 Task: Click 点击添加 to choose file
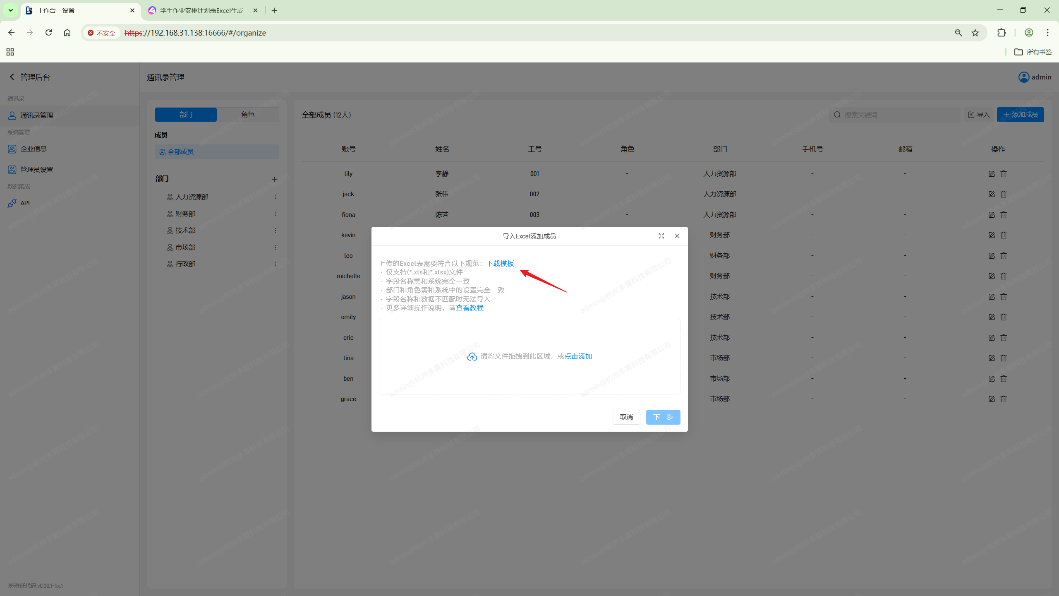578,356
